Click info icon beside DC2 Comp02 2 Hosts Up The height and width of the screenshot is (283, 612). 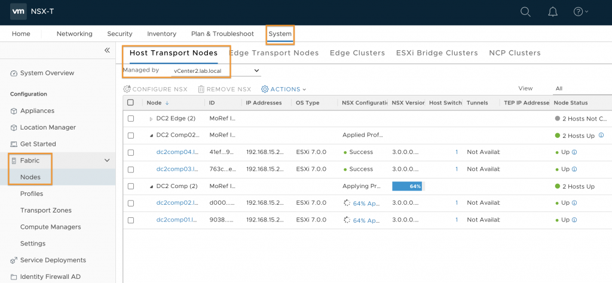(601, 136)
